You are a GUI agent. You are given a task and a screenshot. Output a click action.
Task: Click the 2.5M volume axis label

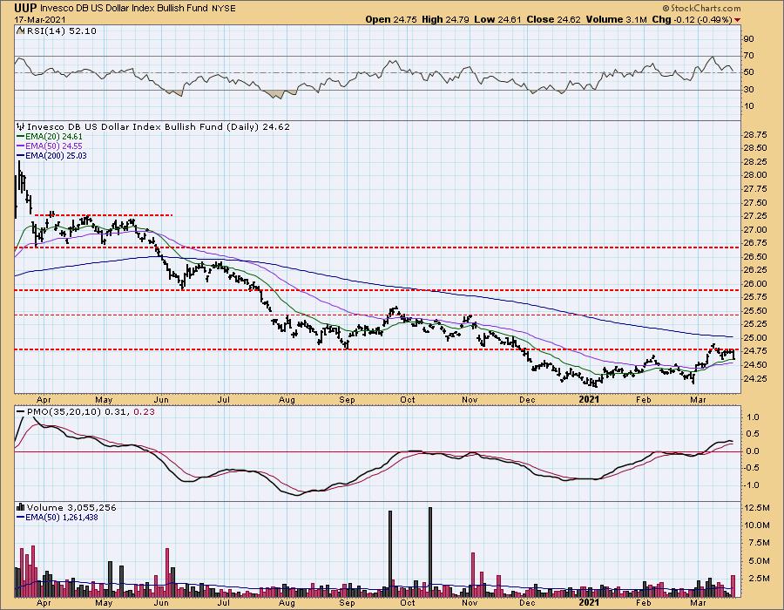coord(759,579)
